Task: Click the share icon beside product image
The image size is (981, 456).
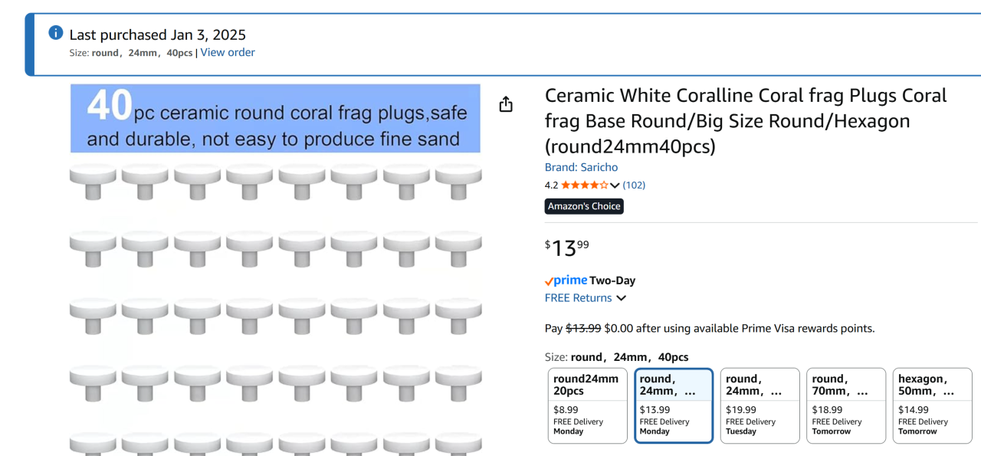Action: [506, 104]
